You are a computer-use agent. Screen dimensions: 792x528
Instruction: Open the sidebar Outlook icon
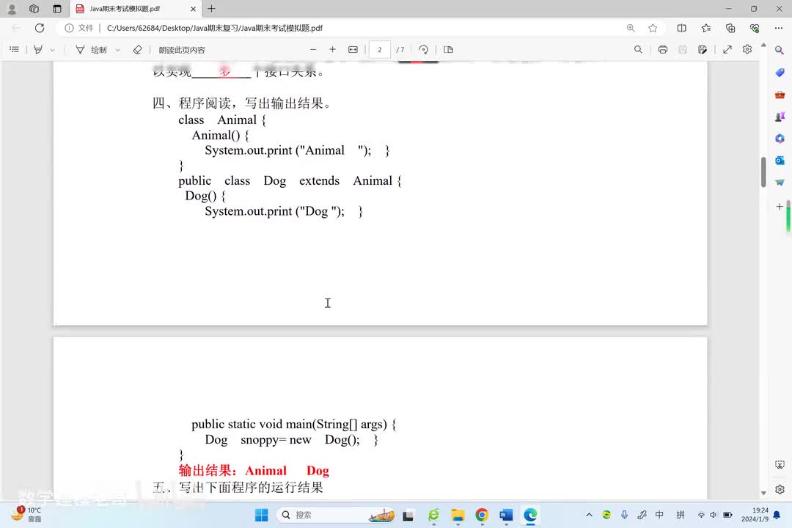click(x=780, y=160)
